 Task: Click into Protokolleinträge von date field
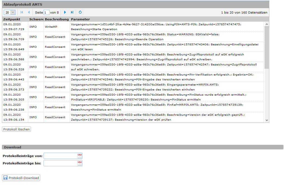tap(60, 156)
